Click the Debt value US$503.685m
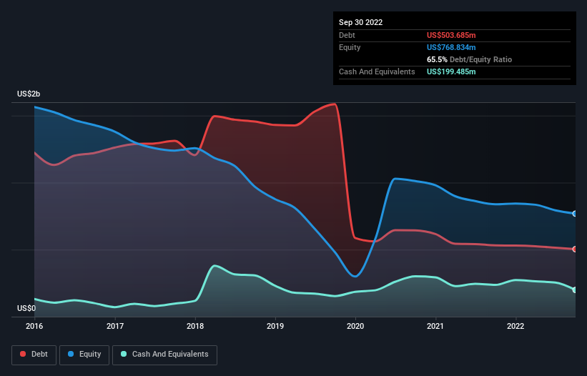Image resolution: width=587 pixels, height=376 pixels. pos(451,35)
